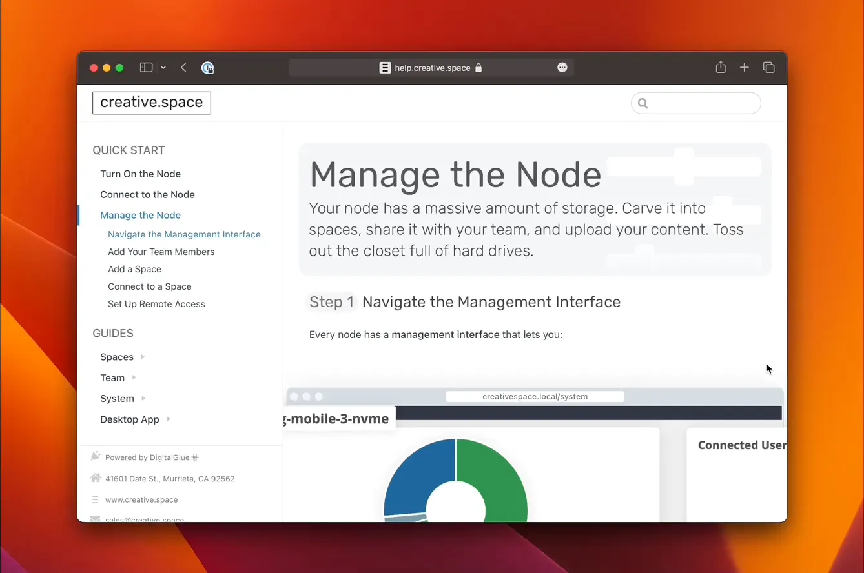The image size is (864, 573).
Task: Open the Navigate the Management Interface link
Action: coord(184,234)
